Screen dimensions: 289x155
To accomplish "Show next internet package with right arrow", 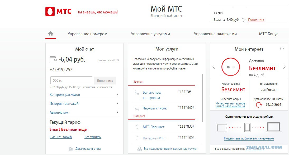I will (x=284, y=67).
